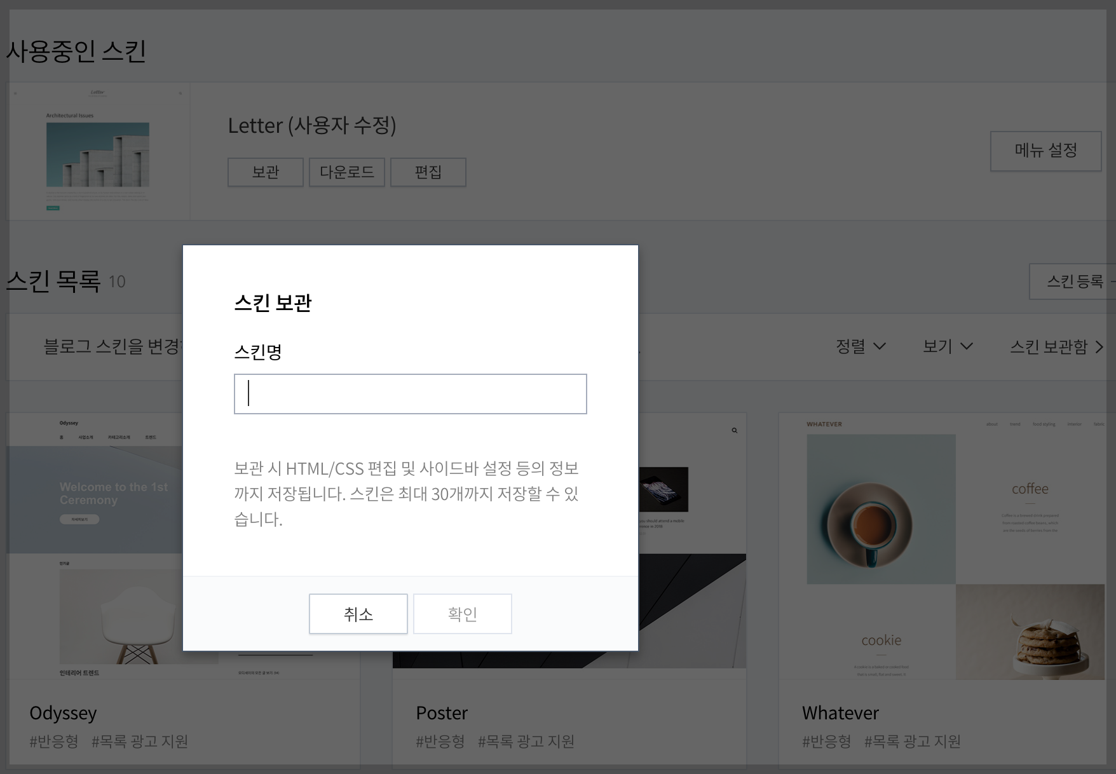This screenshot has height=774, width=1116.
Task: Expand the 보기 dropdown
Action: tap(948, 346)
